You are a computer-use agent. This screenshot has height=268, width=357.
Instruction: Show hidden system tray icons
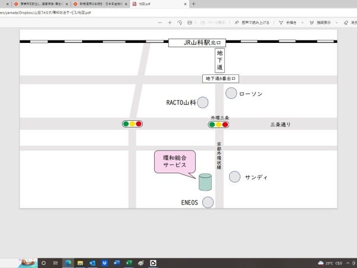(x=348, y=263)
